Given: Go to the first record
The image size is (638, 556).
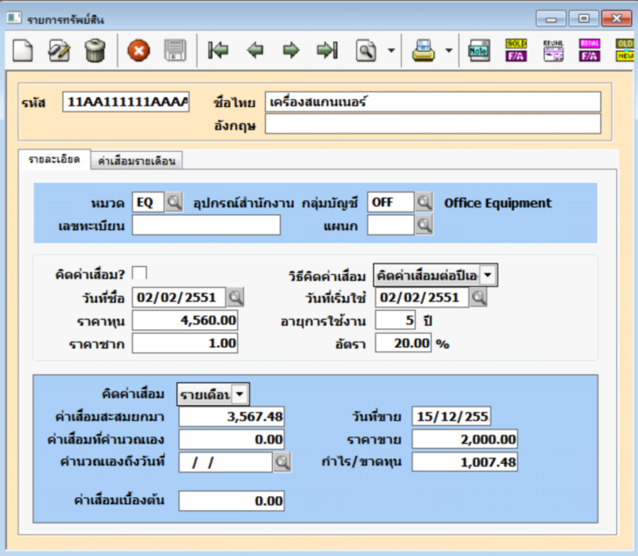Looking at the screenshot, I should pyautogui.click(x=218, y=51).
